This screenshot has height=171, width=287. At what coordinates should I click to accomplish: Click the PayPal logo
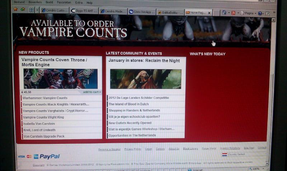50,156
